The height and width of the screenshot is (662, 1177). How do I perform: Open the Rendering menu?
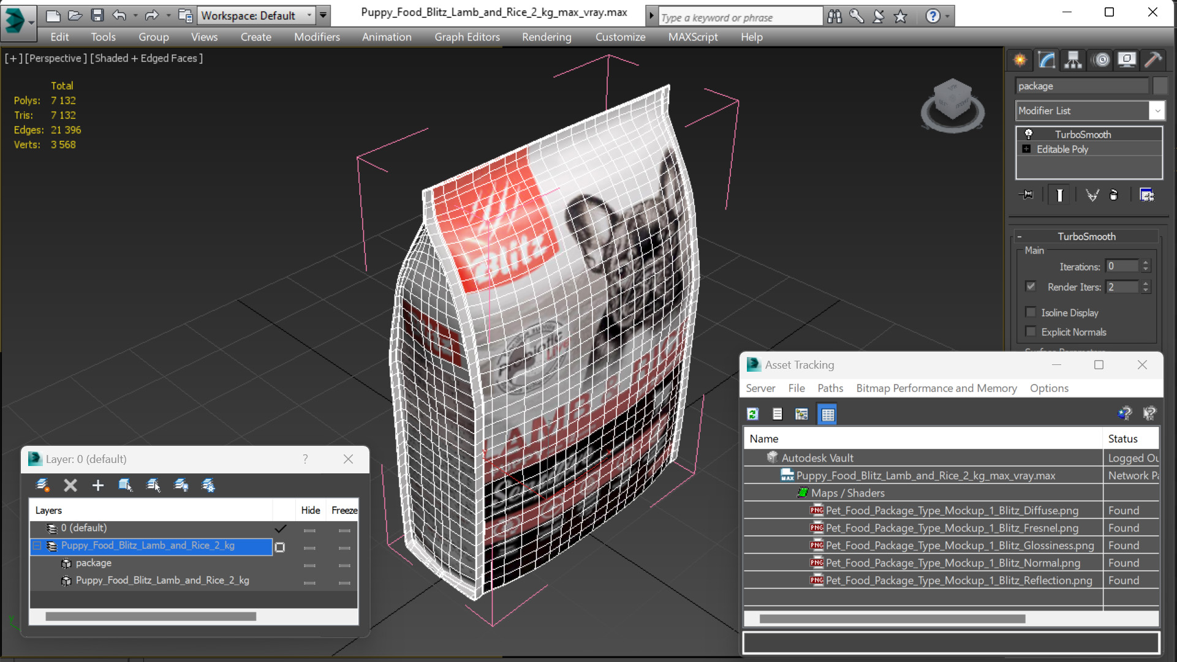point(546,37)
